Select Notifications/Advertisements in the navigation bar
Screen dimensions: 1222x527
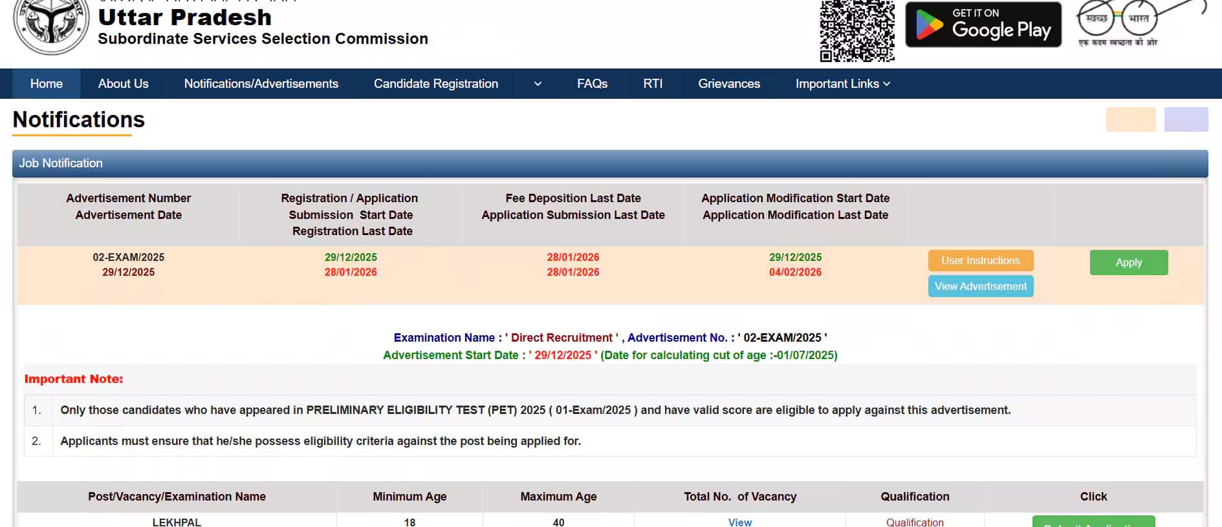click(x=261, y=84)
